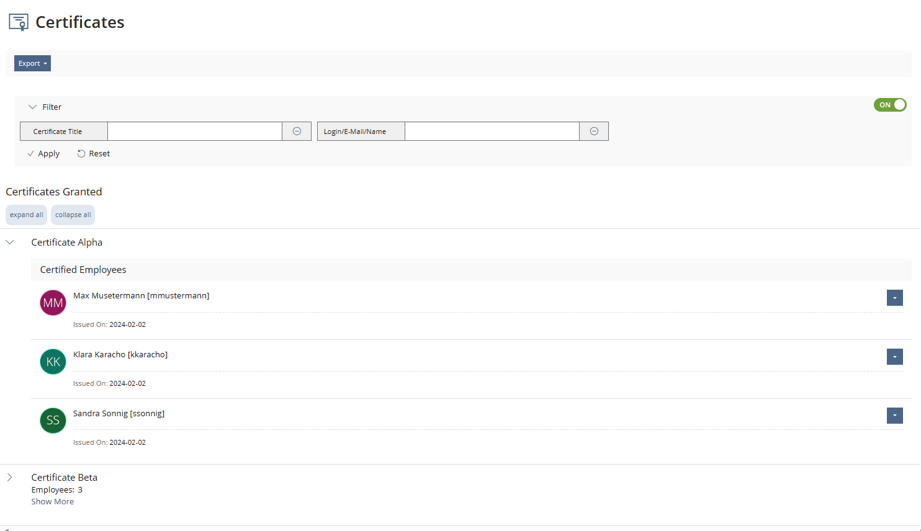
Task: Click Max Musetermann's MM avatar
Action: [x=53, y=303]
